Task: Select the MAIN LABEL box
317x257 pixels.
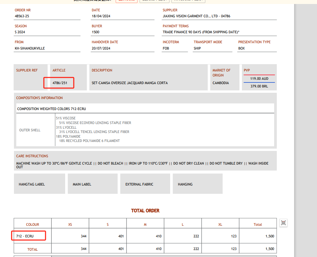Action: click(92, 184)
